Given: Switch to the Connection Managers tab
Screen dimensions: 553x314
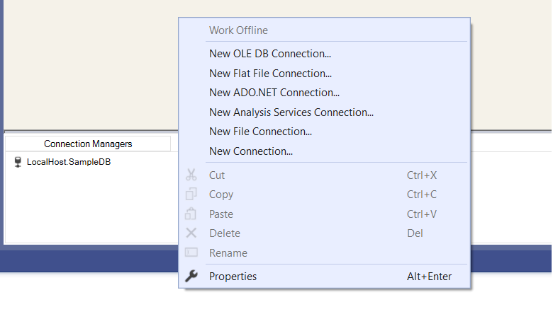Looking at the screenshot, I should [88, 144].
